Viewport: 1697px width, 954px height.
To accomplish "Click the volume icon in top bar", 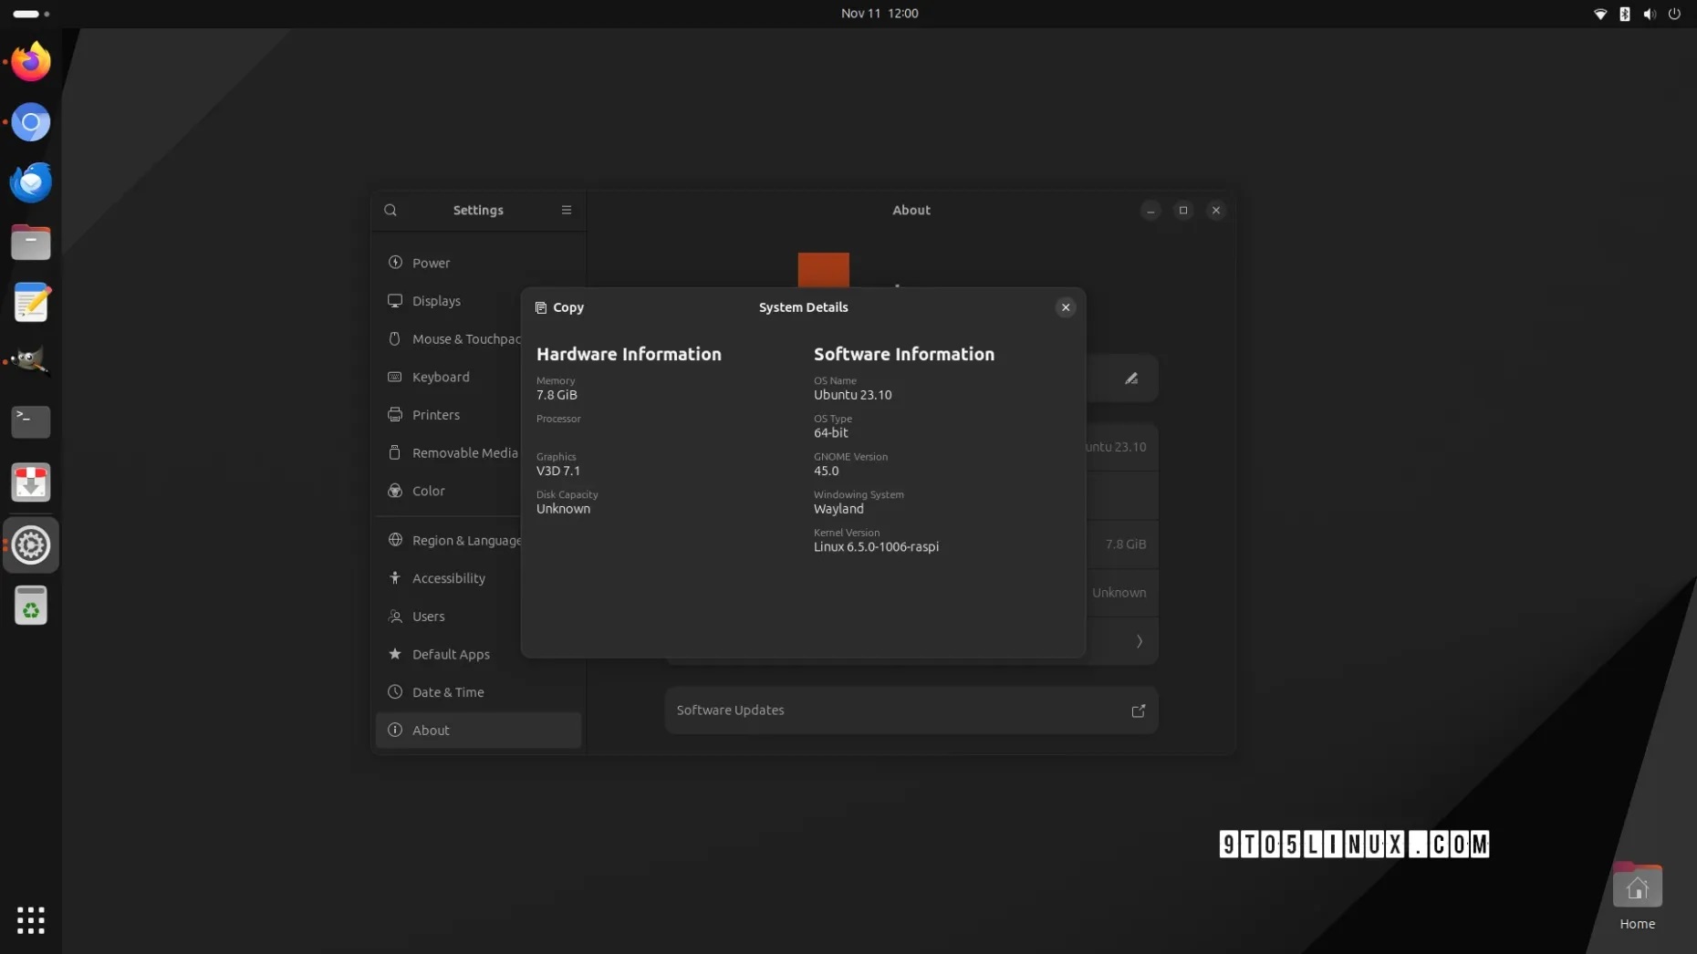I will click(1649, 14).
